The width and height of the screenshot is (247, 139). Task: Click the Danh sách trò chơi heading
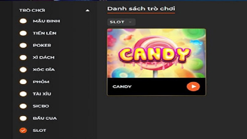tap(141, 9)
